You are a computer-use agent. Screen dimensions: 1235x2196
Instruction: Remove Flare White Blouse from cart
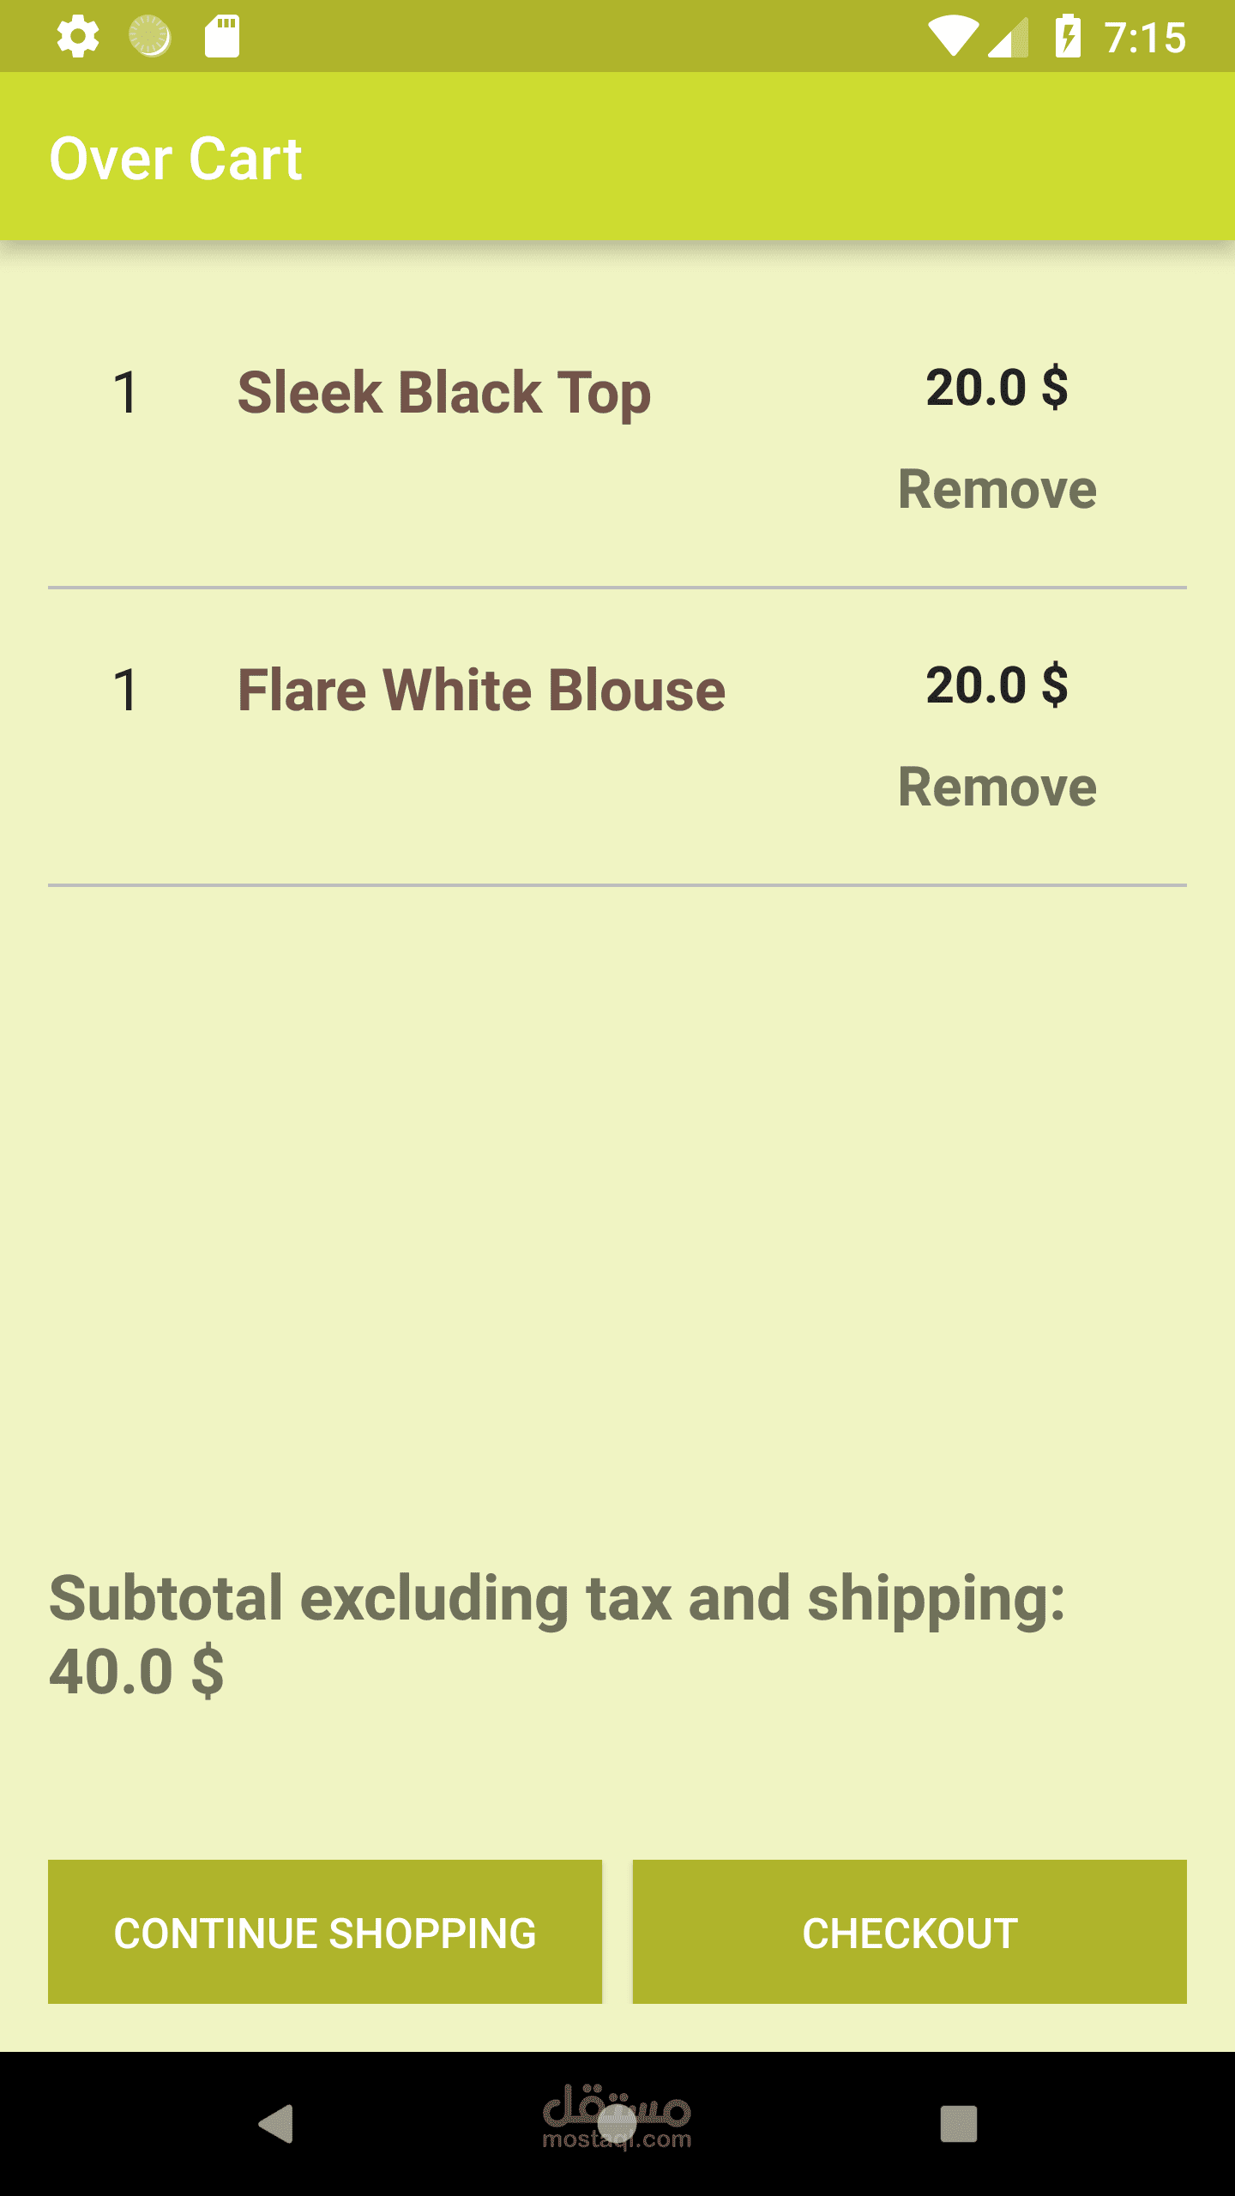997,787
